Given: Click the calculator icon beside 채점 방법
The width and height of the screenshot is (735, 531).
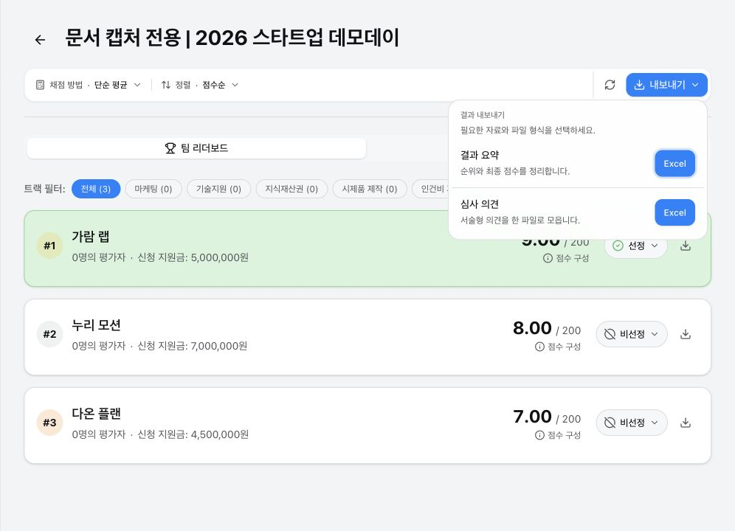Looking at the screenshot, I should tap(41, 85).
